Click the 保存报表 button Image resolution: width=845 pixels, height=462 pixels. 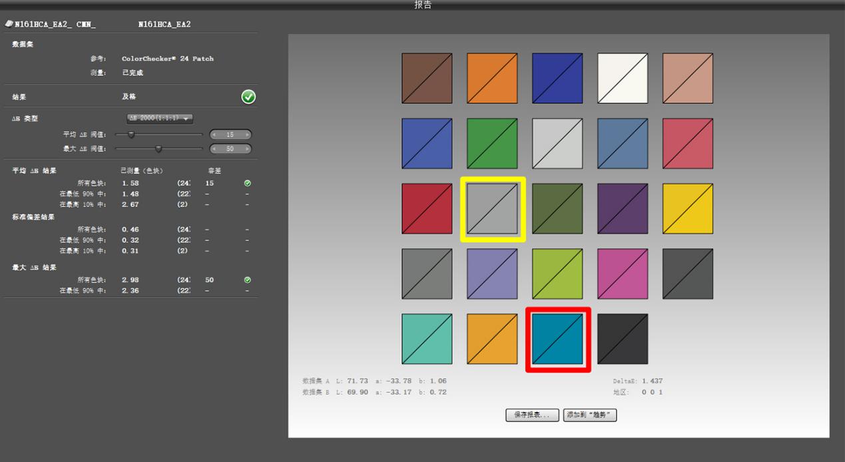531,415
